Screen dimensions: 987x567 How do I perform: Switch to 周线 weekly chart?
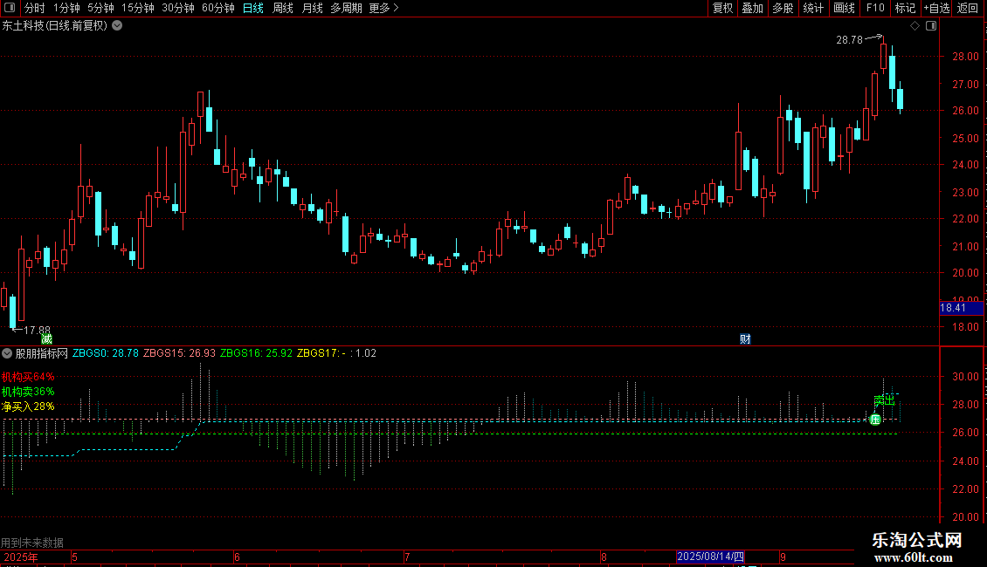(283, 8)
